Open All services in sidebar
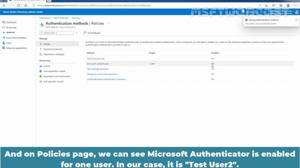 [x=11, y=28]
